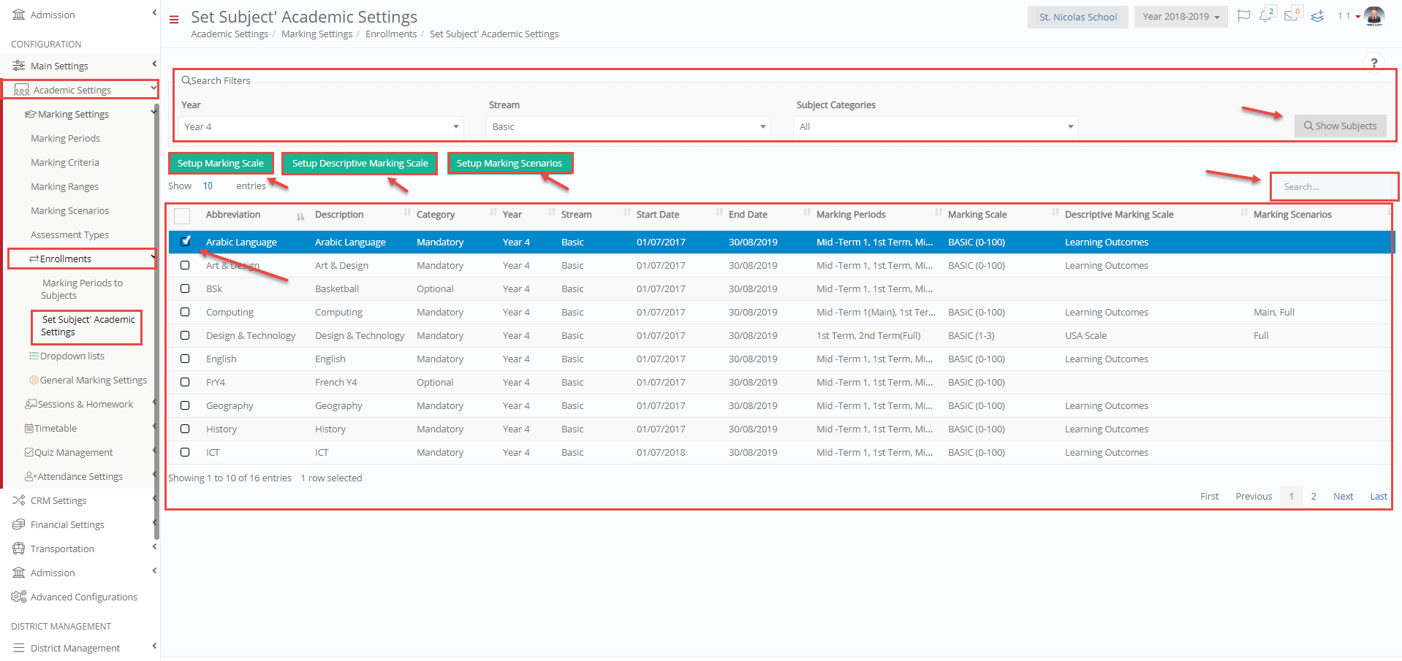Open Marking Periods to Subjects item
This screenshot has width=1402, height=661.
coord(82,289)
